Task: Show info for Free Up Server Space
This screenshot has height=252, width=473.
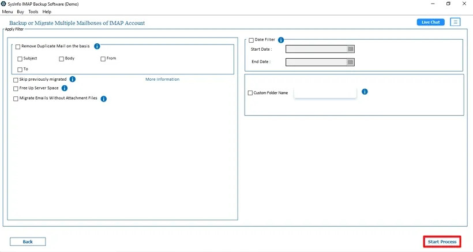Action: click(x=65, y=88)
